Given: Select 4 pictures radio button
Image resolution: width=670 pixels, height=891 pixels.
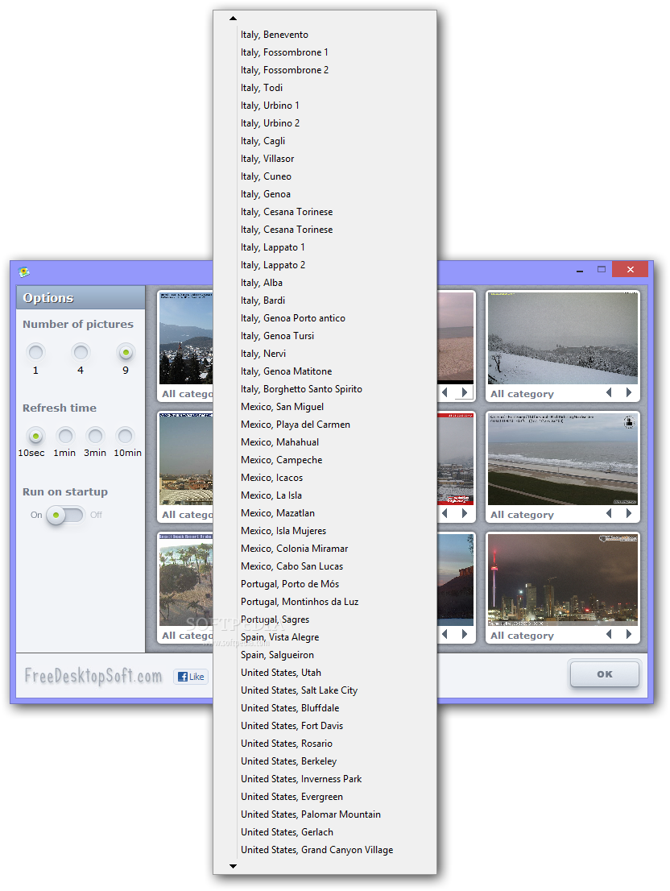Looking at the screenshot, I should [81, 352].
